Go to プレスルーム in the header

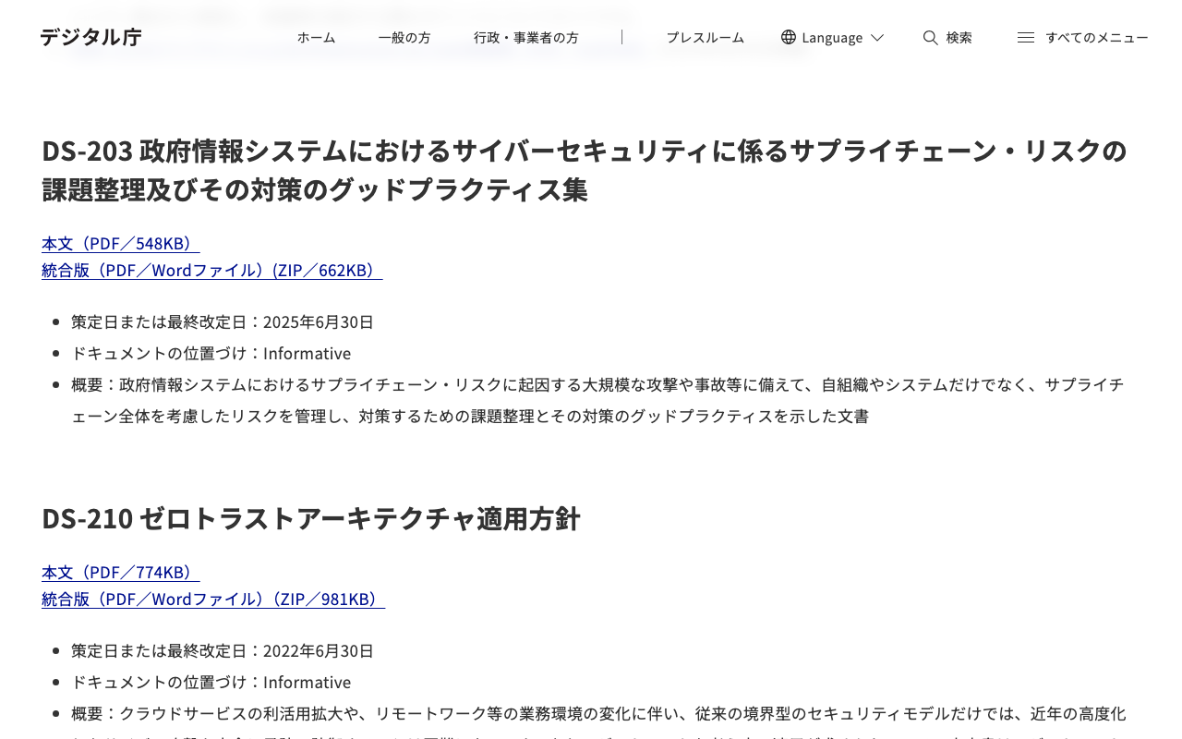point(706,37)
